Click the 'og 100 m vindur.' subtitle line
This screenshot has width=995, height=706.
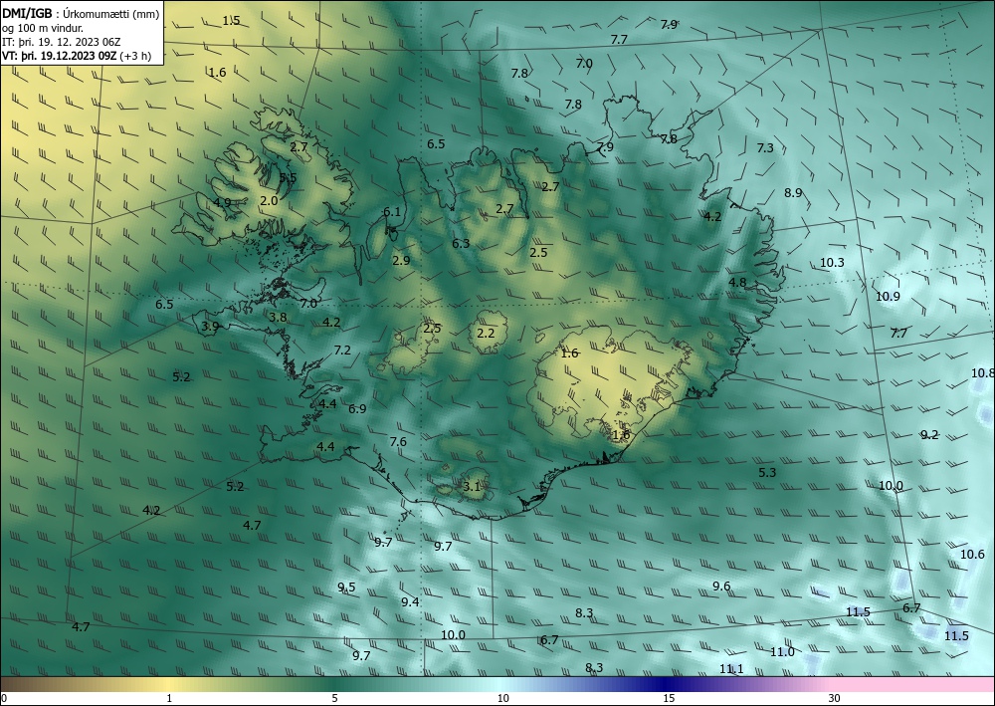(x=43, y=28)
